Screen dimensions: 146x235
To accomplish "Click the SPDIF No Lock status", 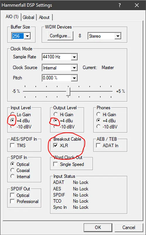I will 81,195.
